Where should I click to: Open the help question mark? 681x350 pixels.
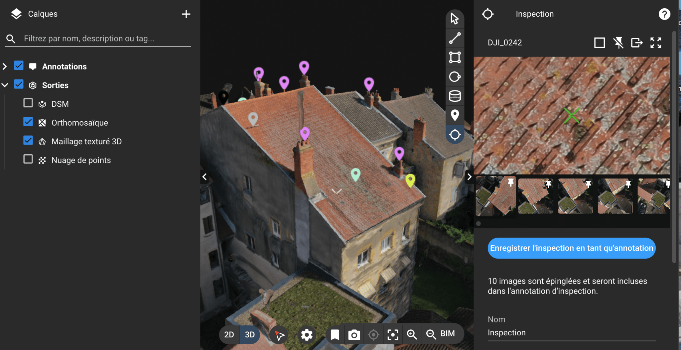pos(664,14)
